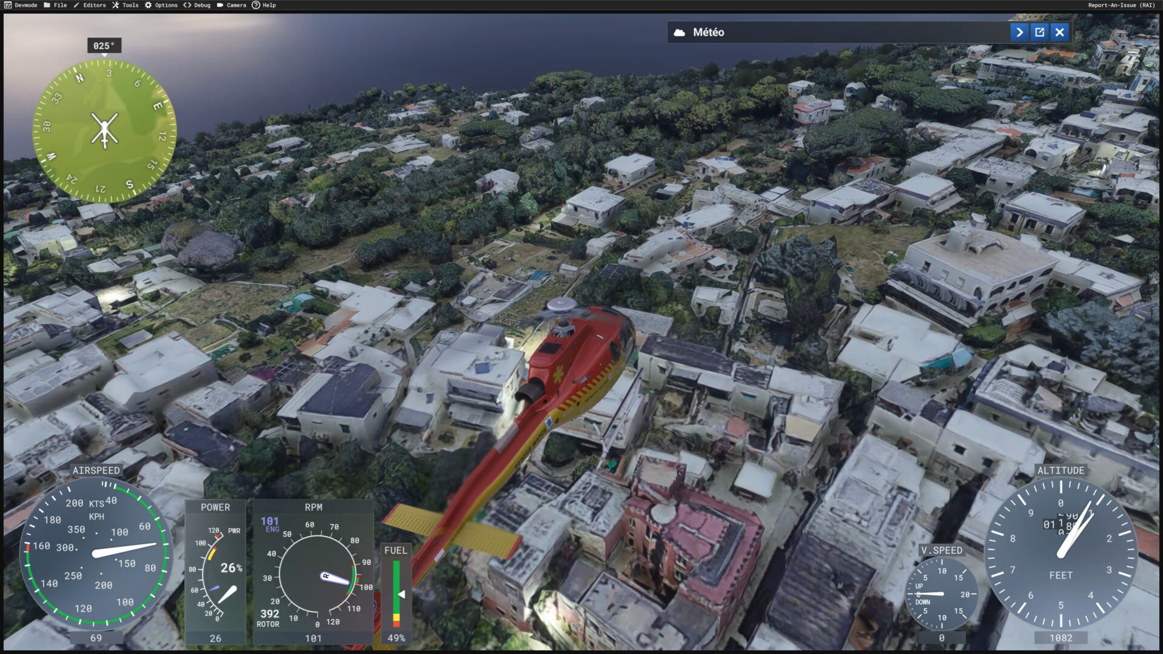
Task: Click the vertical speed gauge
Action: tap(941, 593)
